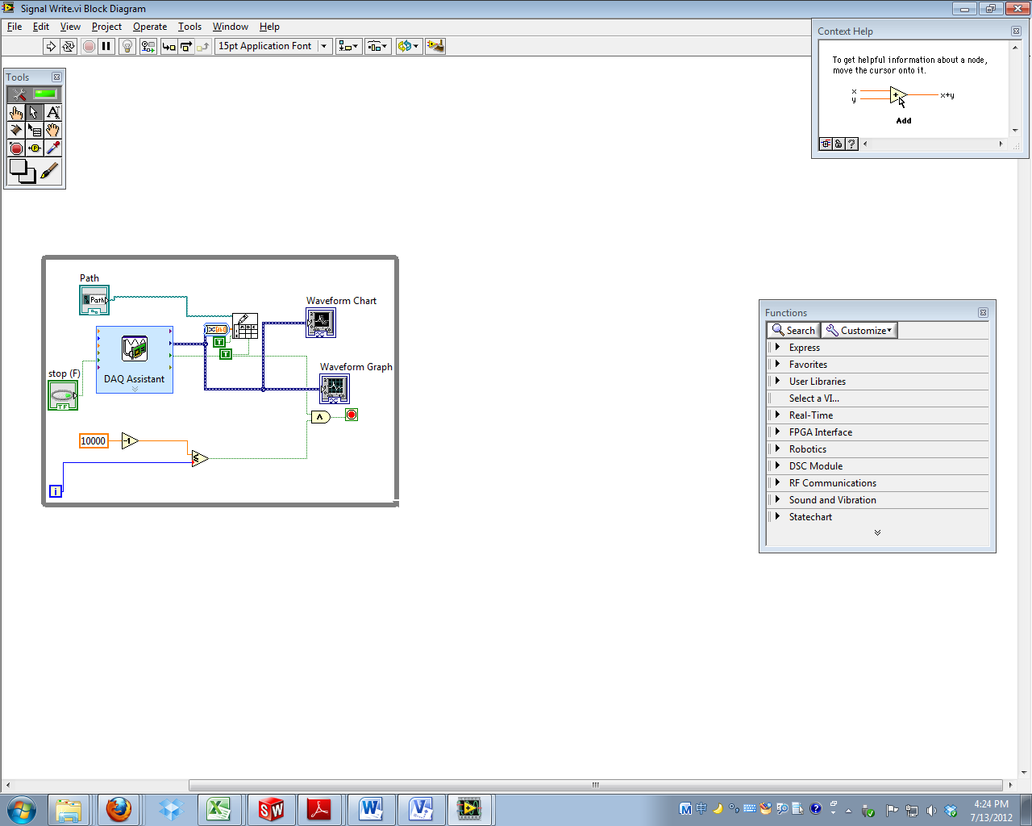Click the Abort Execution stop button
This screenshot has height=826, width=1032.
[89, 46]
